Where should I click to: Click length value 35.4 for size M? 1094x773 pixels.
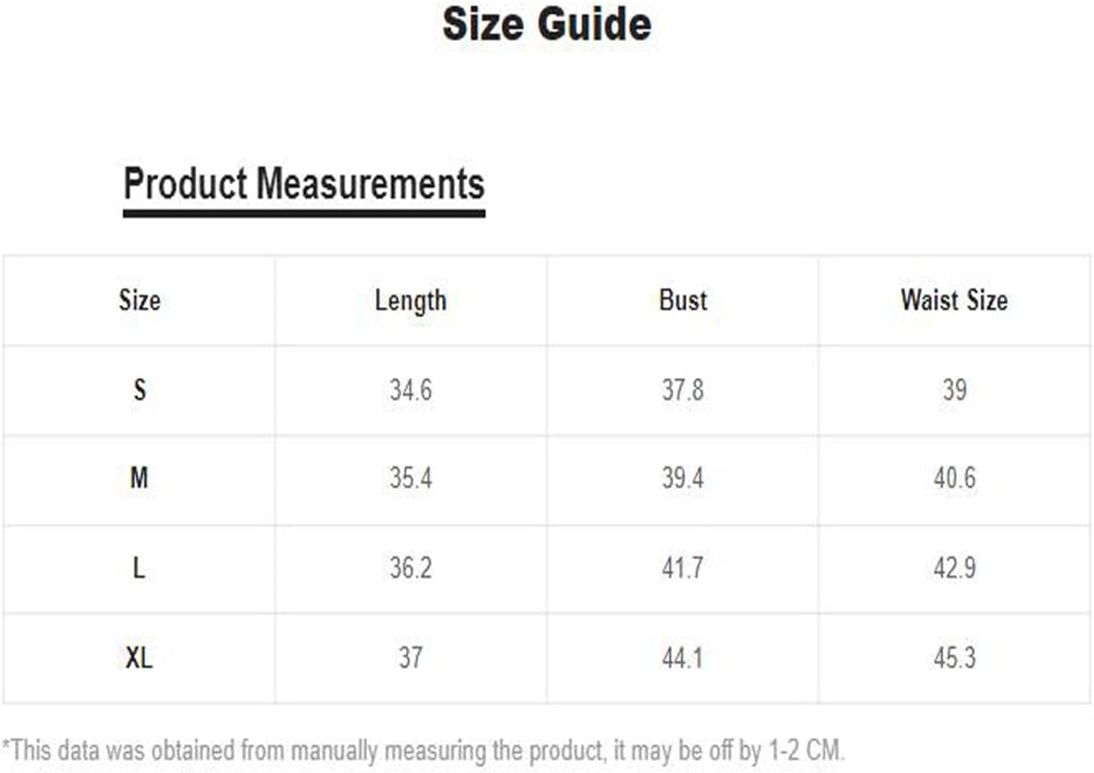coord(411,479)
